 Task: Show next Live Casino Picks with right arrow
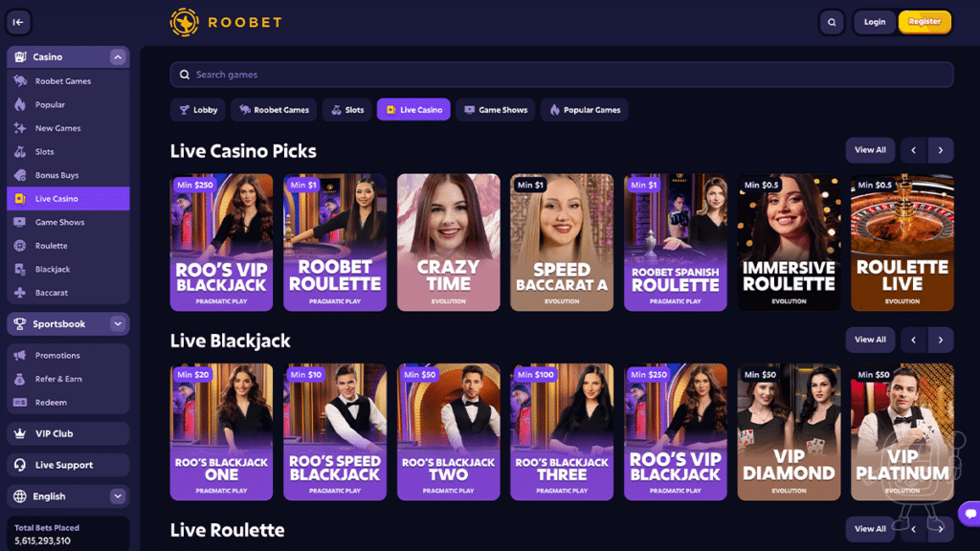(941, 150)
